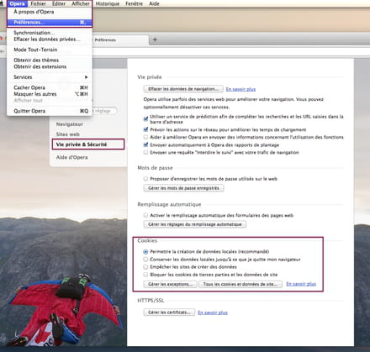Click Gérer les exceptions... button
Viewport: 370px width, 352px height.
click(171, 284)
